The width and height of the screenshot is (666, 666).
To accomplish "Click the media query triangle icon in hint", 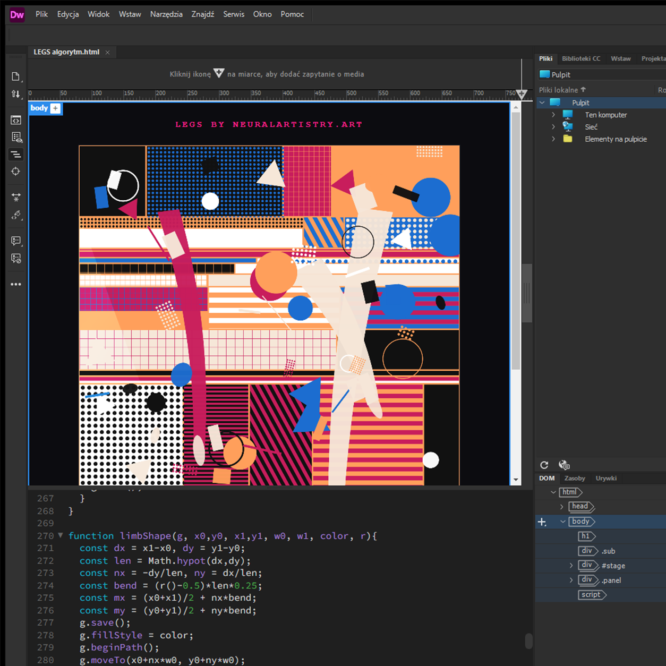I will coord(219,73).
